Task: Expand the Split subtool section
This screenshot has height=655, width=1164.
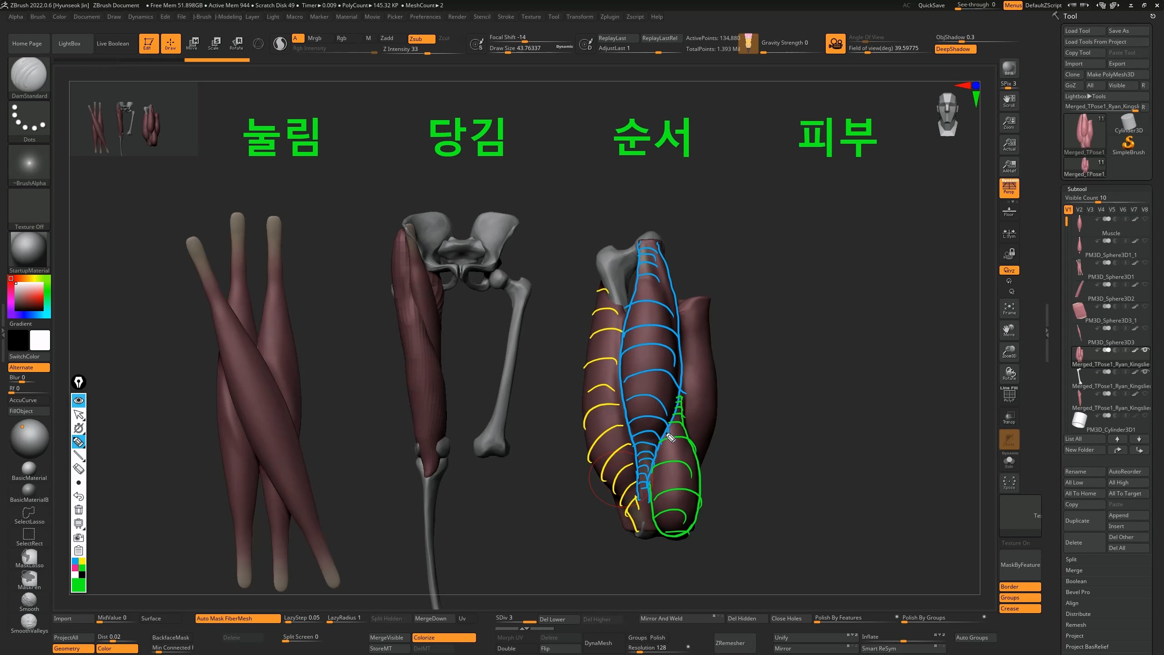Action: pos(1071,559)
